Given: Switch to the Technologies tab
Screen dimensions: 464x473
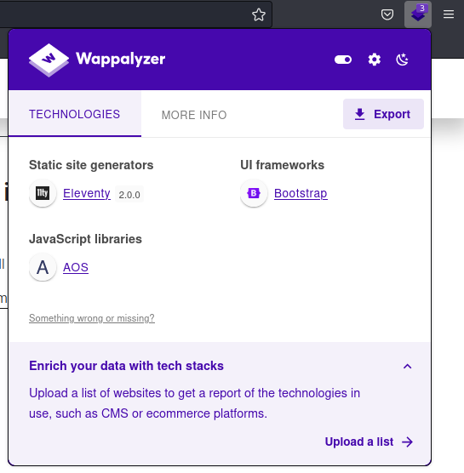Looking at the screenshot, I should 75,114.
